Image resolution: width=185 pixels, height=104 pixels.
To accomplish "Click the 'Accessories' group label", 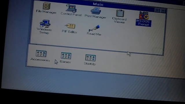I will 40,60.
